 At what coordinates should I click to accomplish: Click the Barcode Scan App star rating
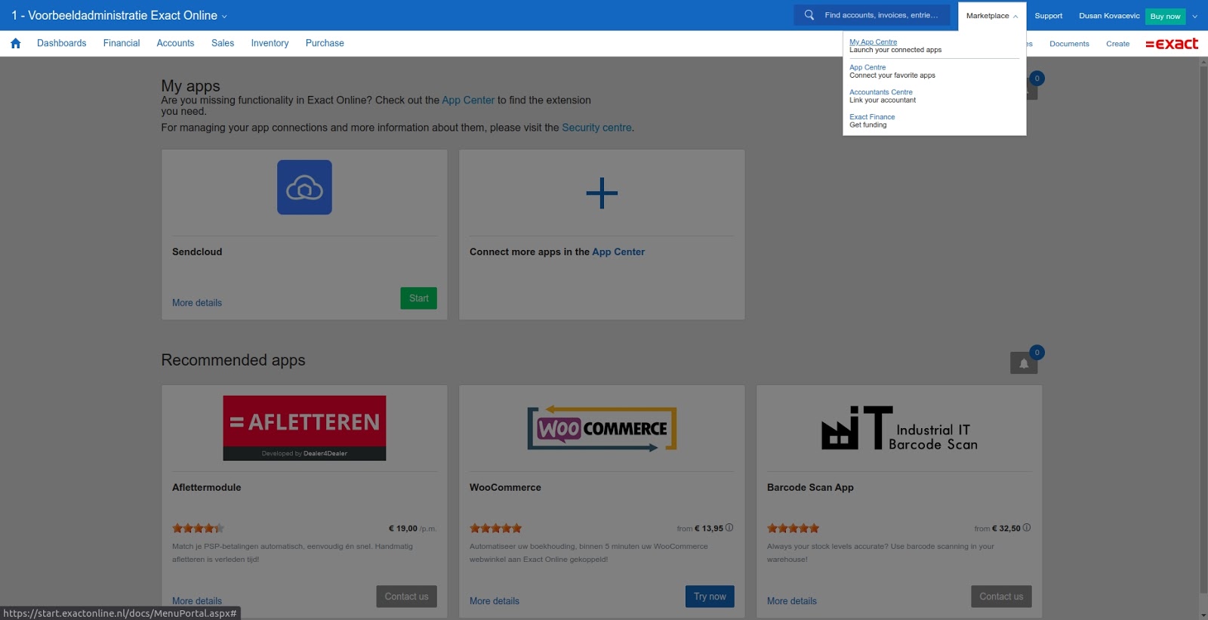click(793, 529)
